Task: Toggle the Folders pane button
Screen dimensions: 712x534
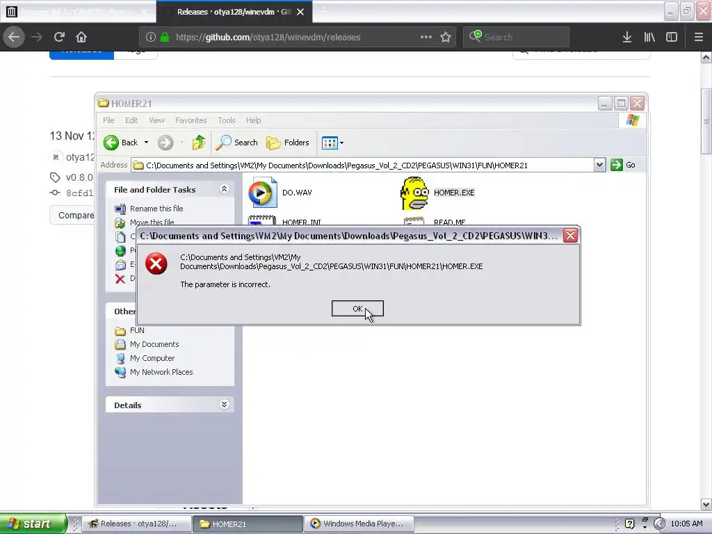Action: 287,143
